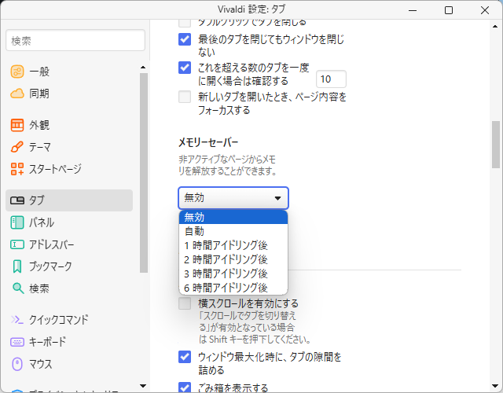The width and height of the screenshot is (503, 393).
Task: Collapse the メモリーセーバー dropdown box
Action: tap(233, 198)
